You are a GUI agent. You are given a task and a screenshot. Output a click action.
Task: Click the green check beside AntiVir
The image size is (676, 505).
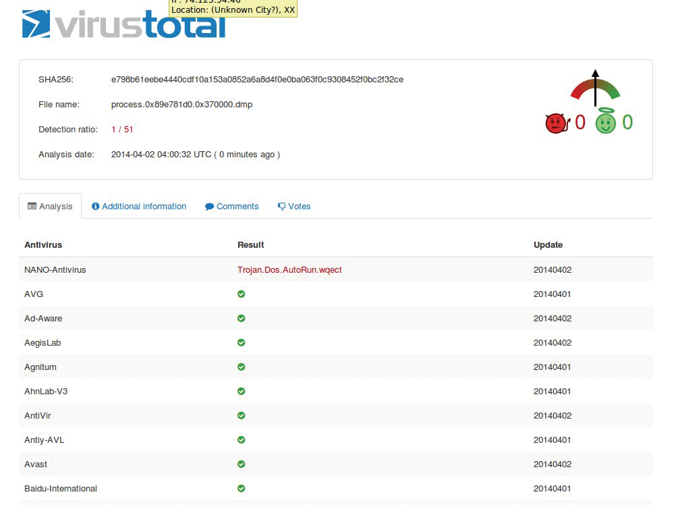click(x=241, y=415)
